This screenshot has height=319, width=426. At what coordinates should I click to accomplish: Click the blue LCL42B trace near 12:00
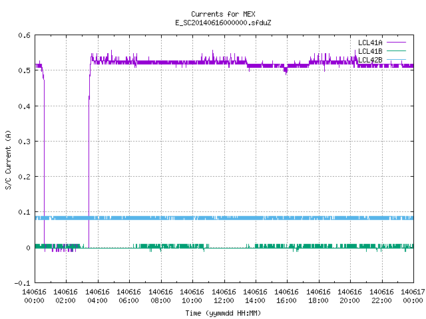coord(224,218)
